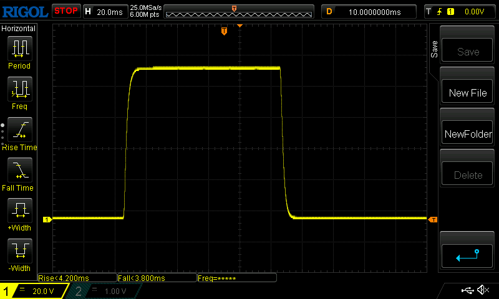Select the -Width measurement icon
The width and height of the screenshot is (499, 299).
19,252
